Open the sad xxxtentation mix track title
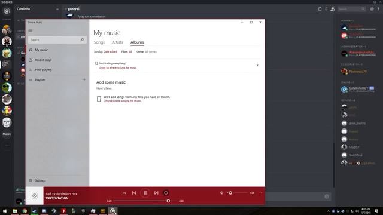Viewport: 383px width, 215px height. (62, 193)
